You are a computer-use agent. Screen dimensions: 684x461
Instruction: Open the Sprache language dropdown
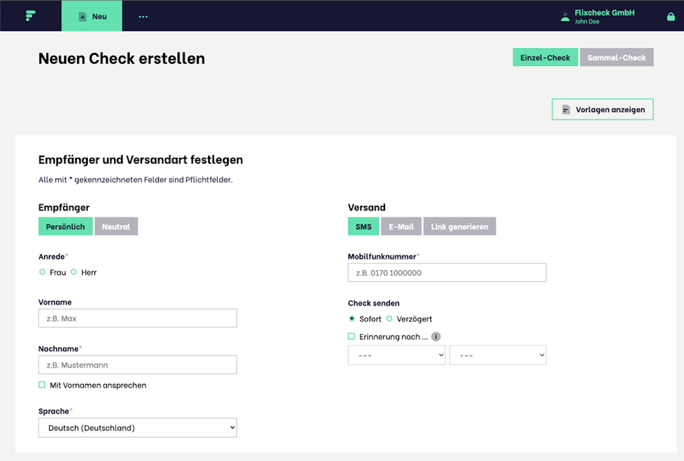(137, 428)
